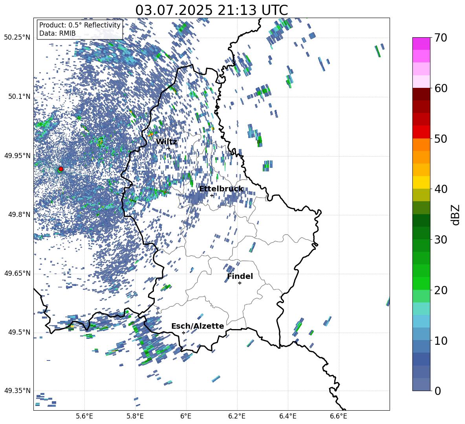Click the 5.8°E longitude label
Image resolution: width=465 pixels, height=424 pixels.
[135, 416]
